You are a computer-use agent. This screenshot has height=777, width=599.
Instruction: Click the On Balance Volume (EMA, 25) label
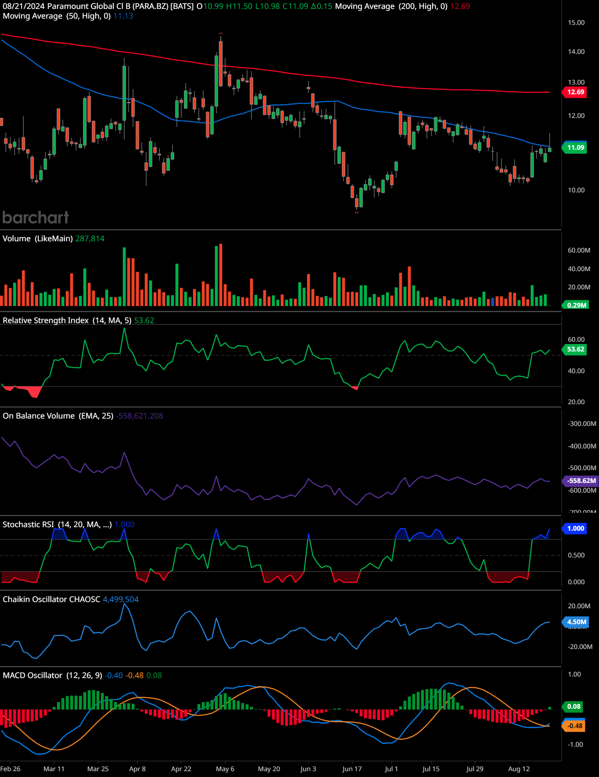pyautogui.click(x=58, y=416)
